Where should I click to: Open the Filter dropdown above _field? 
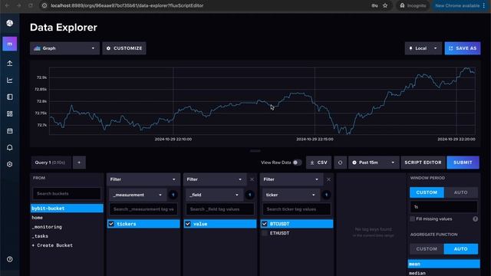point(215,179)
